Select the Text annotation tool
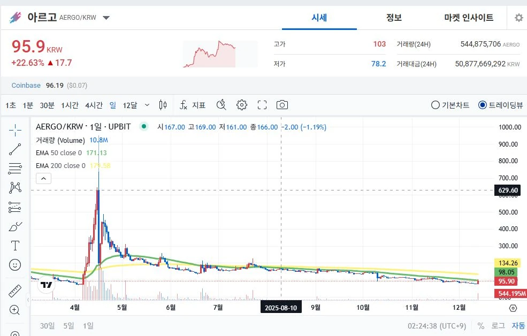This screenshot has height=336, width=527. (15, 246)
